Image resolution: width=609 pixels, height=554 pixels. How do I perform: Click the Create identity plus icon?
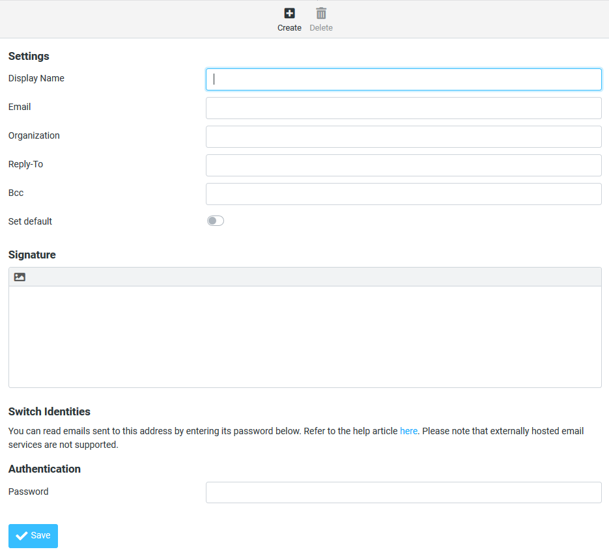pos(289,13)
